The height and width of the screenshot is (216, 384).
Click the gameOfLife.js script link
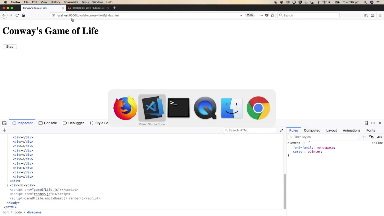[x=46, y=190]
